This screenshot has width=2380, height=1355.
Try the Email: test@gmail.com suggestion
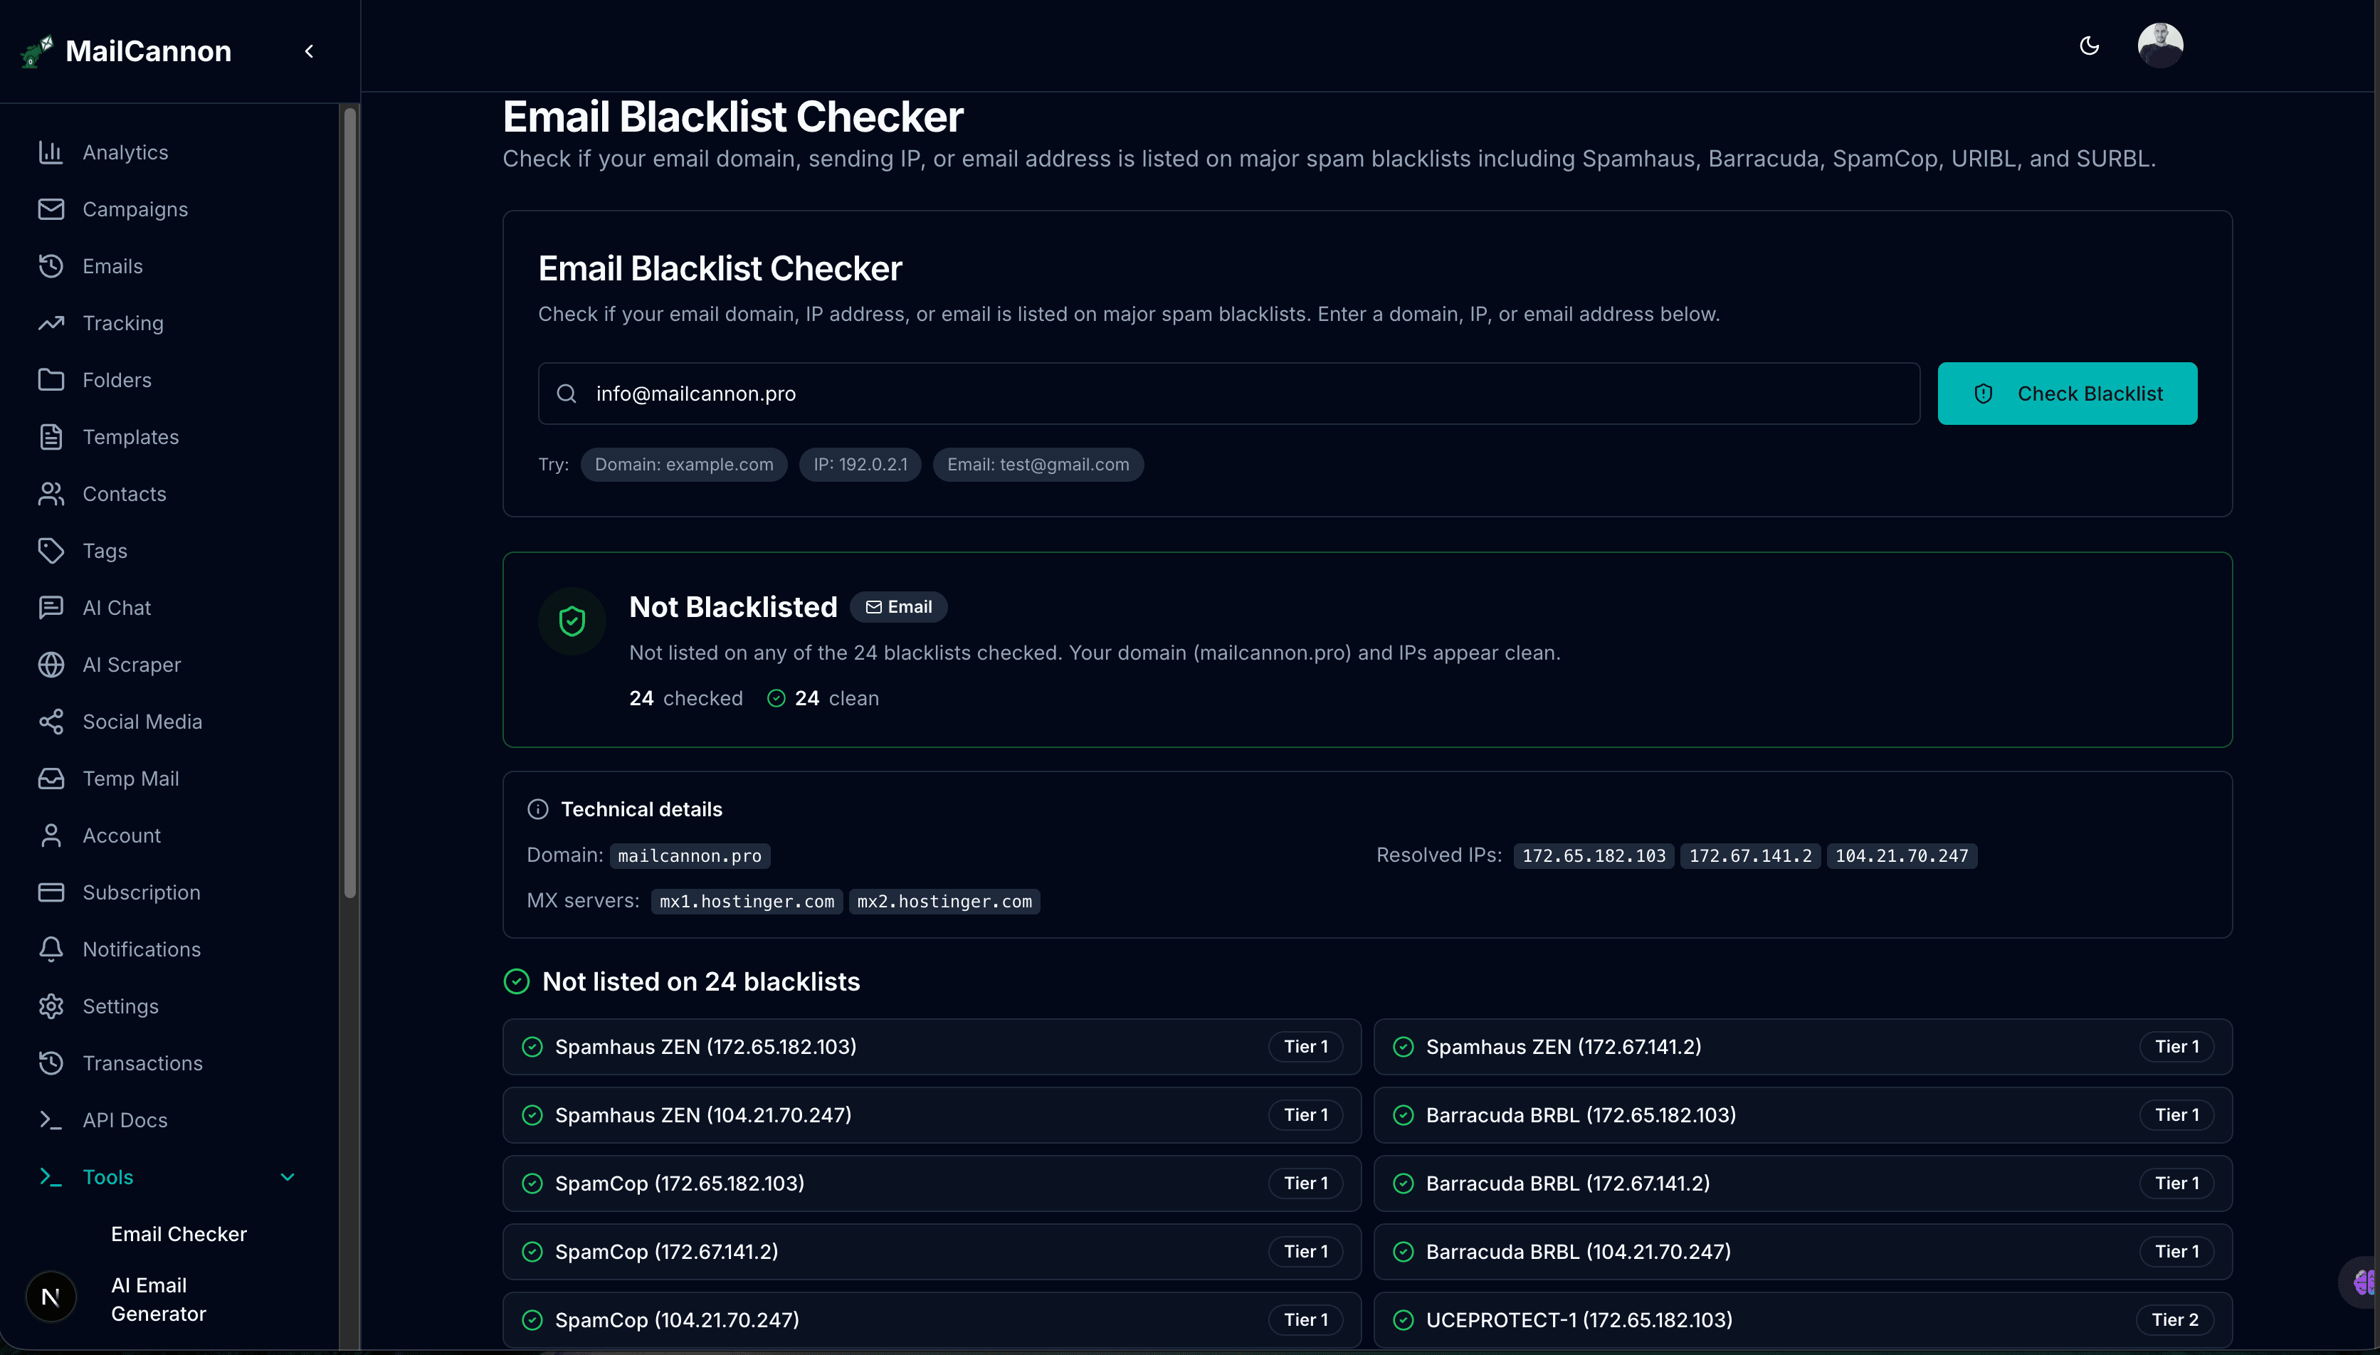pos(1038,465)
